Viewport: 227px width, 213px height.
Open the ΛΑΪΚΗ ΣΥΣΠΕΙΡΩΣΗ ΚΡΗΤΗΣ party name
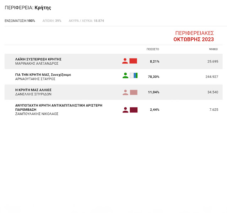38,59
